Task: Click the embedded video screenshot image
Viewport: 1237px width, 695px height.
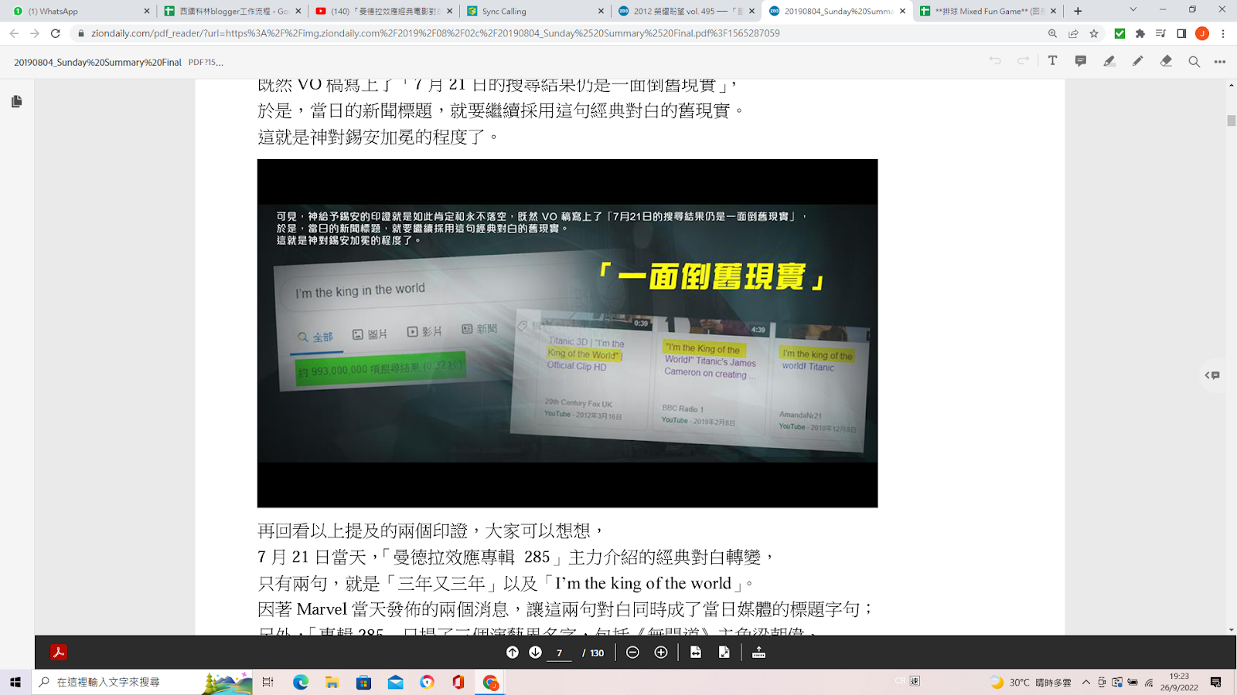Action: (x=567, y=333)
